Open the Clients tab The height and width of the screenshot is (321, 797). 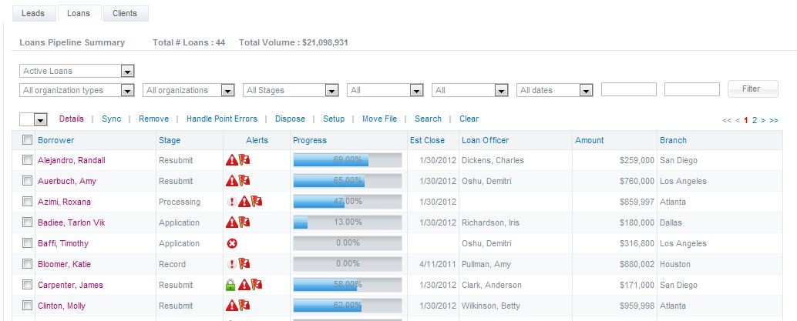(x=125, y=14)
